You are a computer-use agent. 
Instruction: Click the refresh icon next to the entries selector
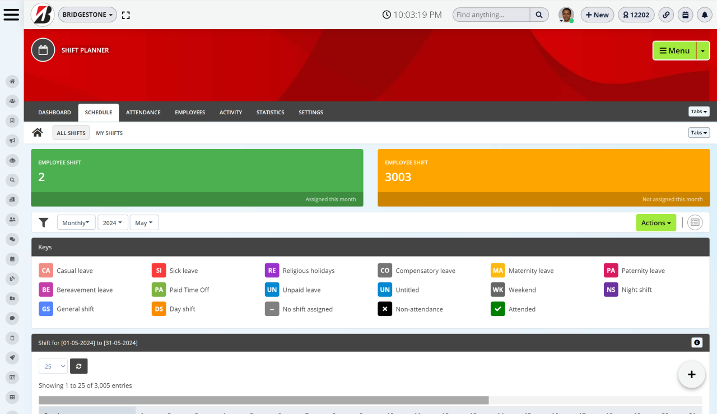coord(78,366)
